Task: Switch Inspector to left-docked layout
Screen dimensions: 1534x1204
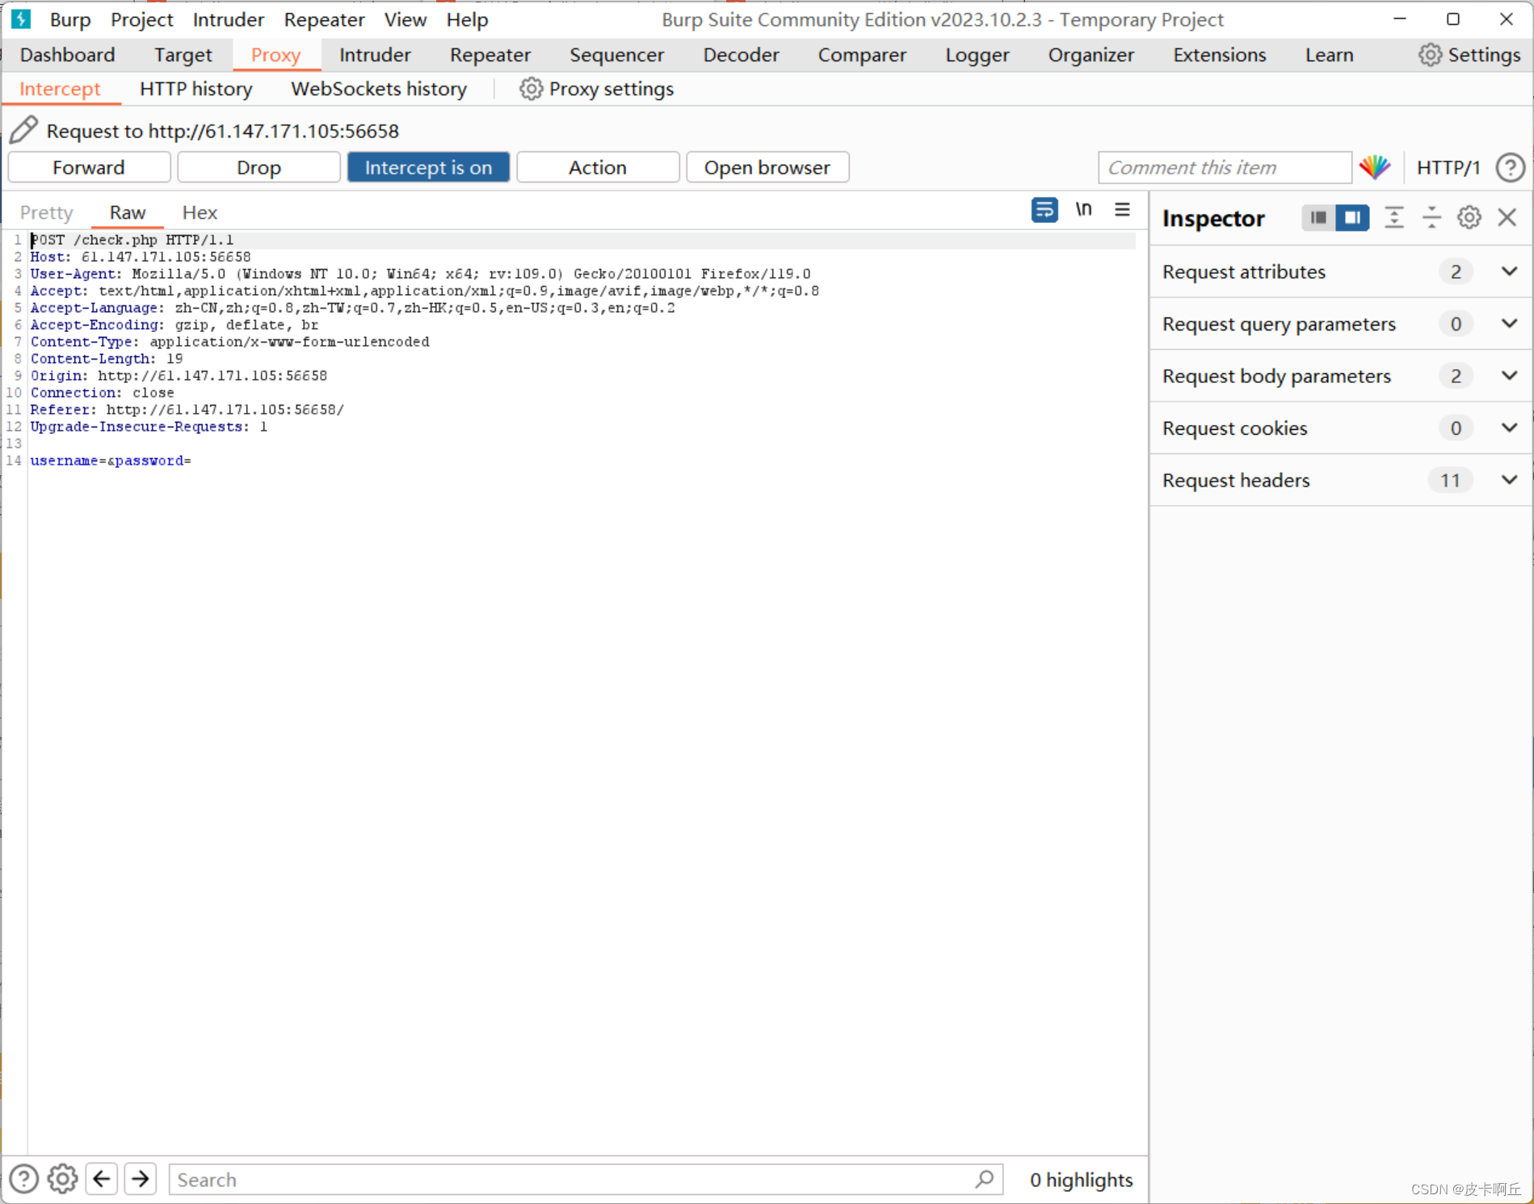Action: [1318, 217]
